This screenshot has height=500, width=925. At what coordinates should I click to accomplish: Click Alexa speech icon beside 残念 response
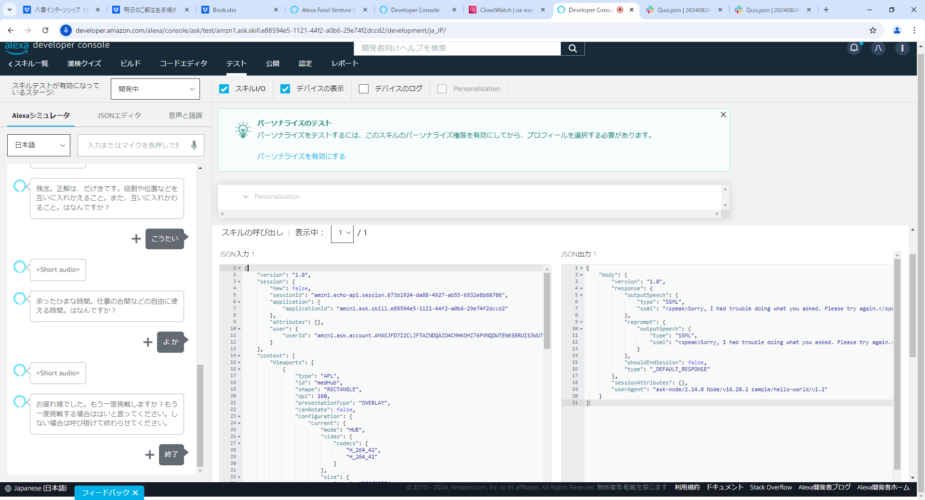coord(20,186)
